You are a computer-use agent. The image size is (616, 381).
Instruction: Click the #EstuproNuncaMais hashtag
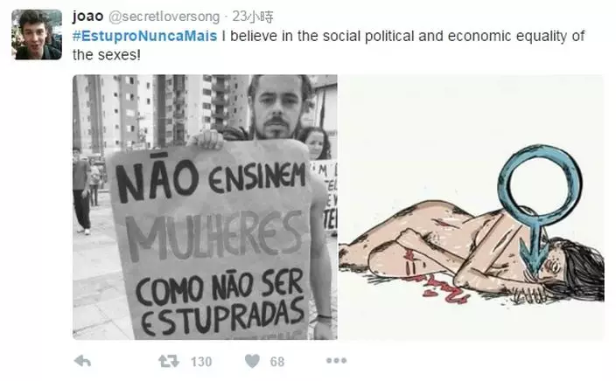pos(144,36)
